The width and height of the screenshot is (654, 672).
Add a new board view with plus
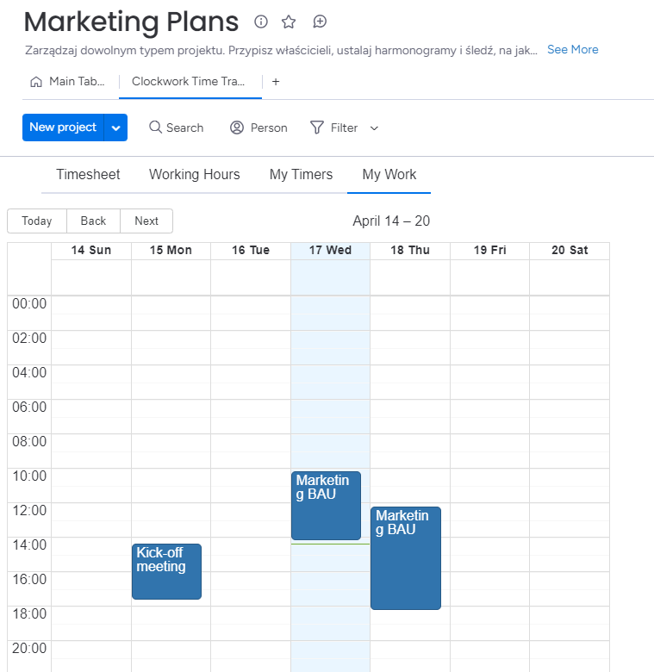pos(276,82)
